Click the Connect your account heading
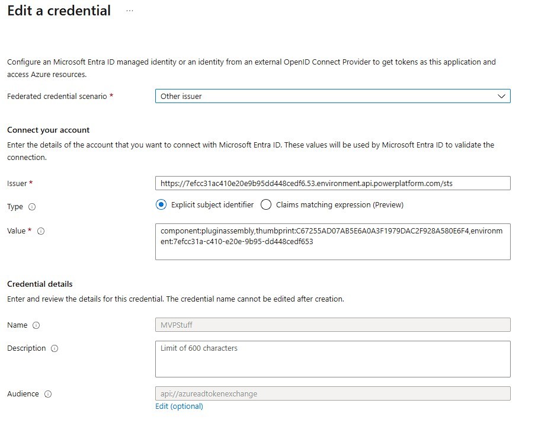This screenshot has height=429, width=535. click(x=48, y=130)
